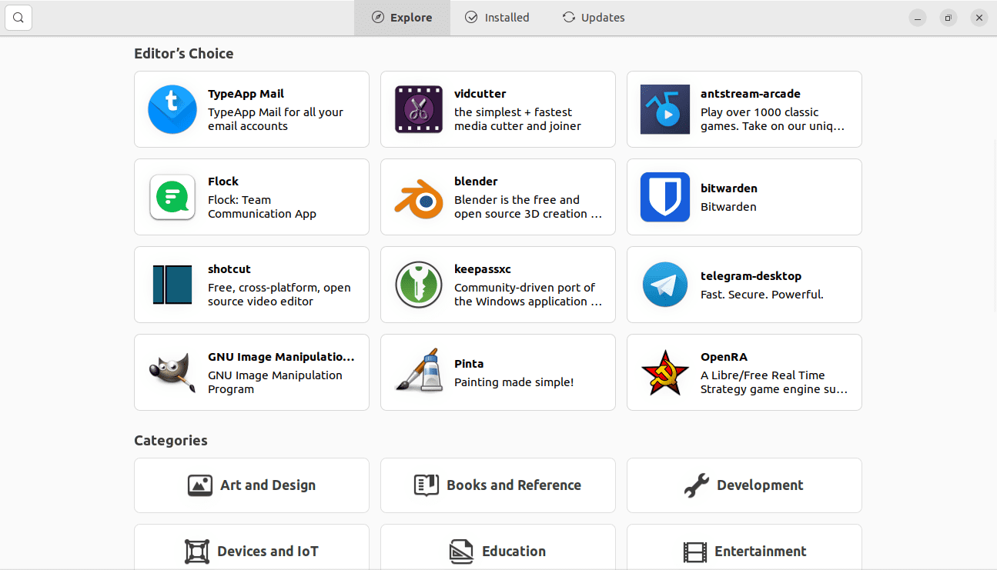Open the Books and Reference category
997x570 pixels.
click(x=498, y=485)
